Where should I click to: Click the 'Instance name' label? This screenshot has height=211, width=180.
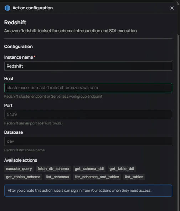[19, 57]
